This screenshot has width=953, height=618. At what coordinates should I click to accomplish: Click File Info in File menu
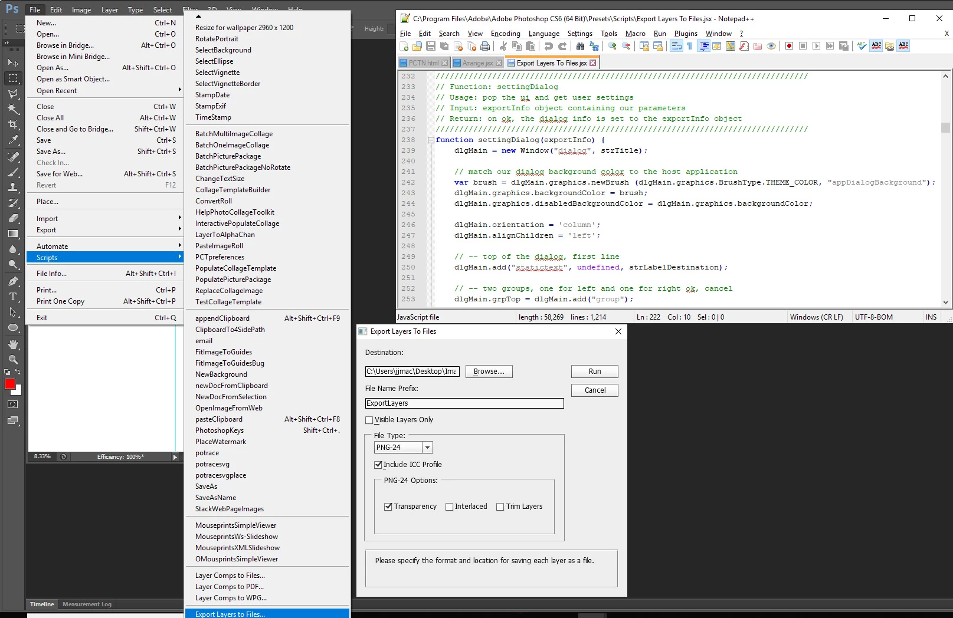[105, 274]
